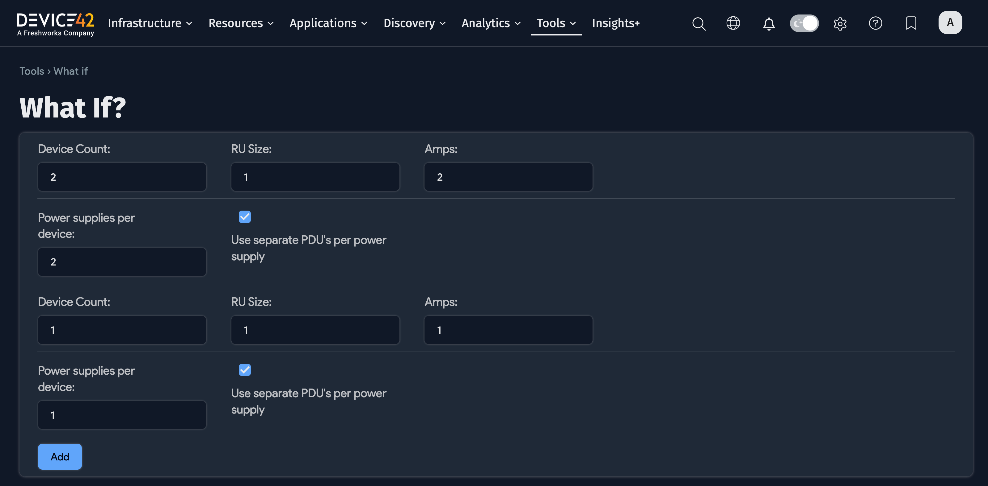This screenshot has width=988, height=486.
Task: Open the help icon
Action: (x=876, y=23)
